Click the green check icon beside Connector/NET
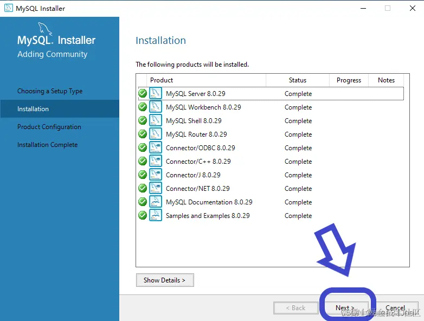This screenshot has height=321, width=424. [x=143, y=188]
